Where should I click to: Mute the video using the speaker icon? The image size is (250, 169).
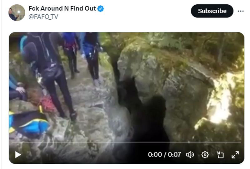coord(190,155)
